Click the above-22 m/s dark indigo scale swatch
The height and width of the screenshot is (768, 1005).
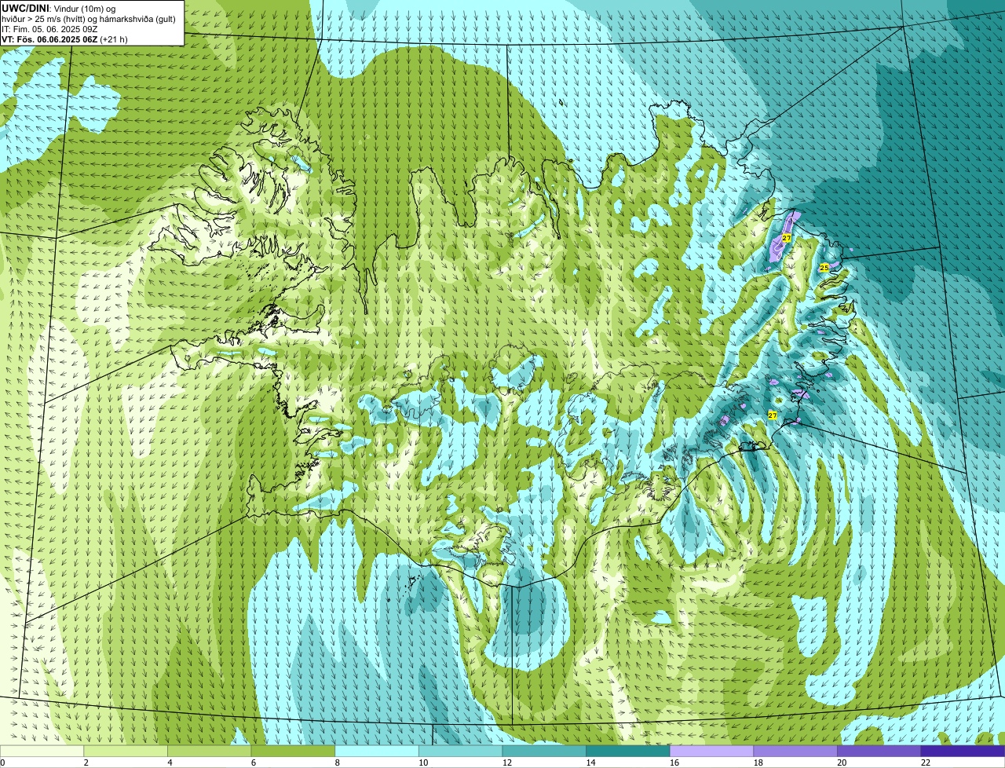pyautogui.click(x=963, y=752)
